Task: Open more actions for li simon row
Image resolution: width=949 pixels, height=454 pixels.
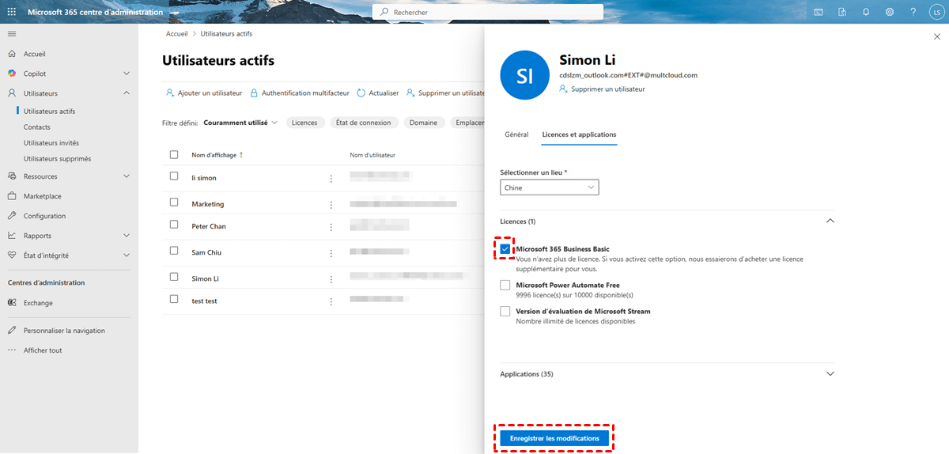Action: tap(331, 179)
